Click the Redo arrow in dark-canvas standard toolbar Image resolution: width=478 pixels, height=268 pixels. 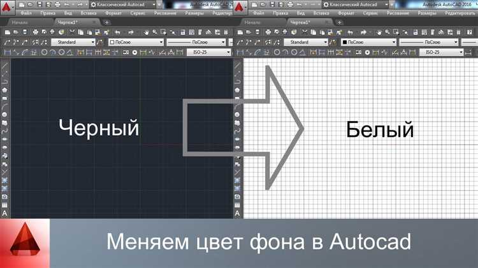pos(131,32)
